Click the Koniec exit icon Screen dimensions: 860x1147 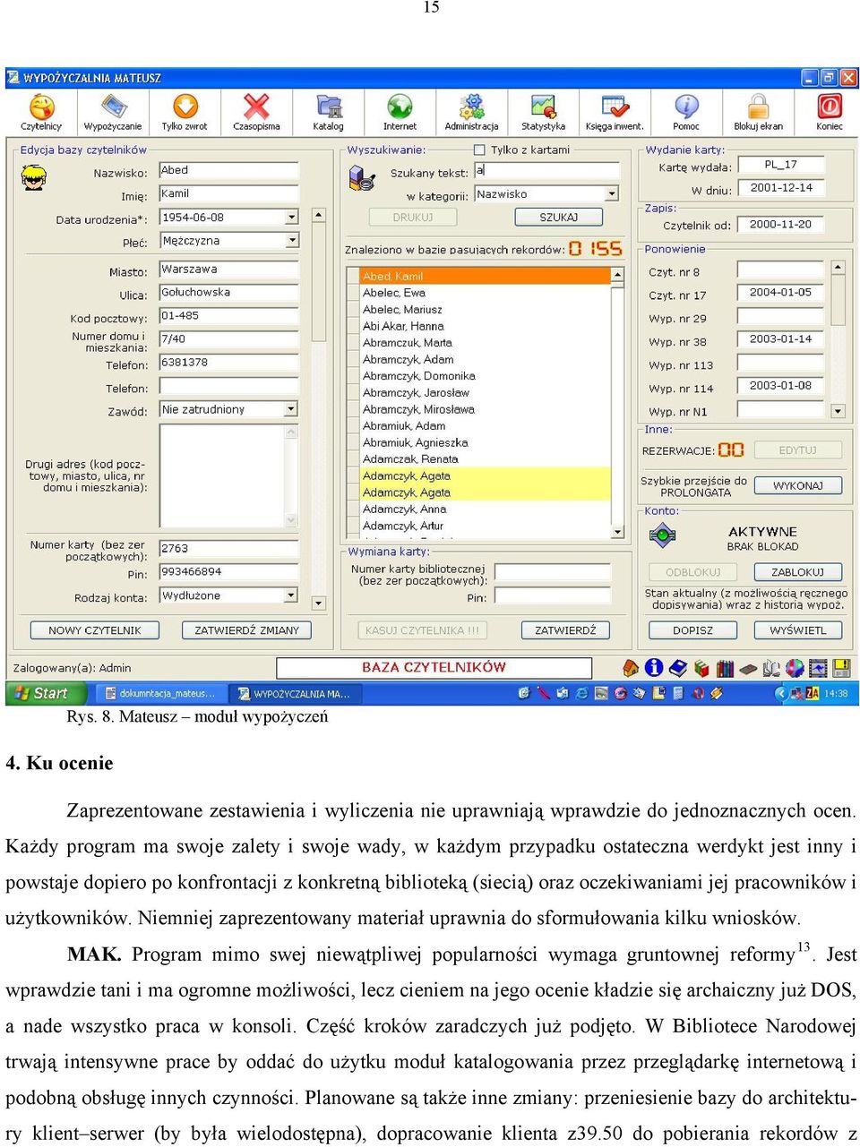coord(830,113)
